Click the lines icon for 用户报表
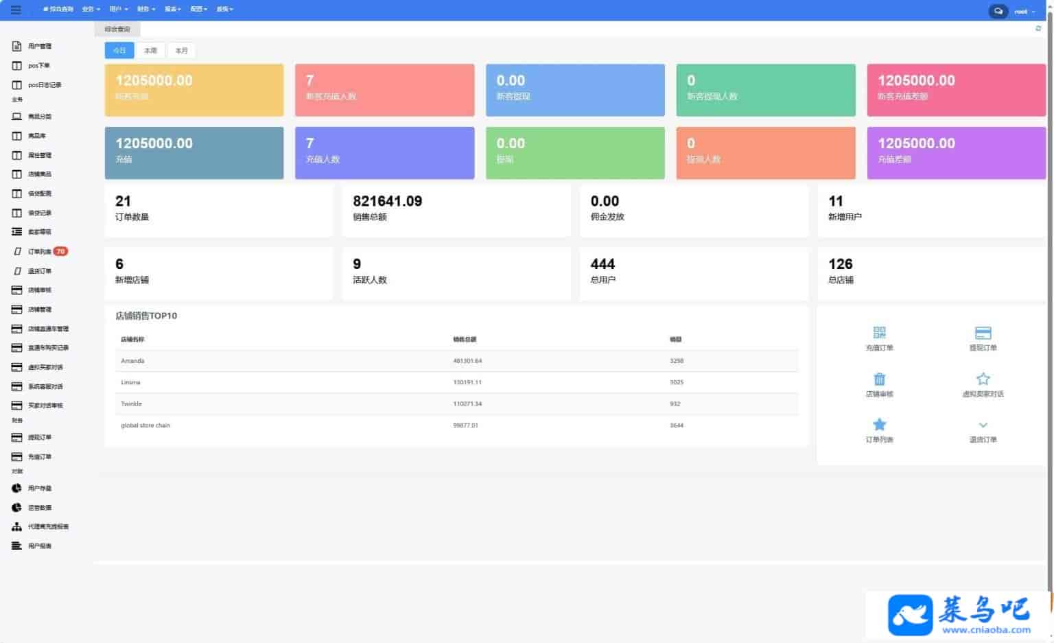This screenshot has width=1054, height=643. tap(17, 546)
